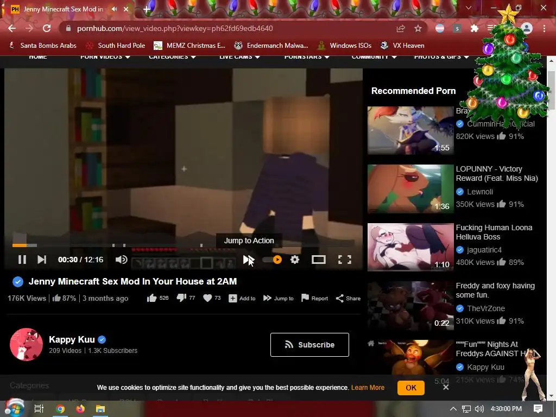Open the Freddy and foxy video title
556x417 pixels.
coord(495,290)
